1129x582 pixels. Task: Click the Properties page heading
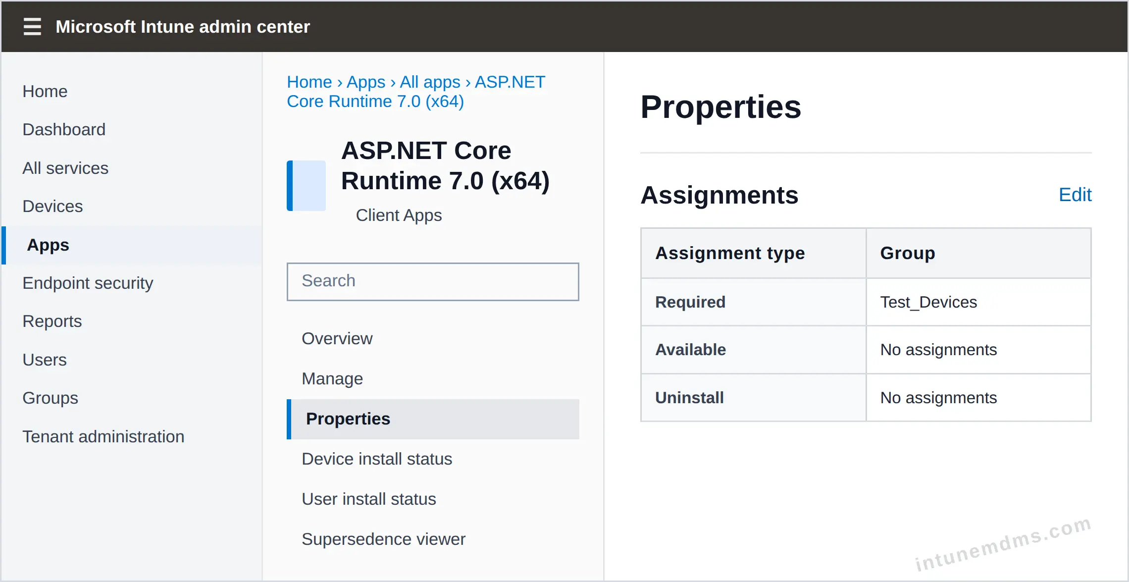[x=720, y=107]
